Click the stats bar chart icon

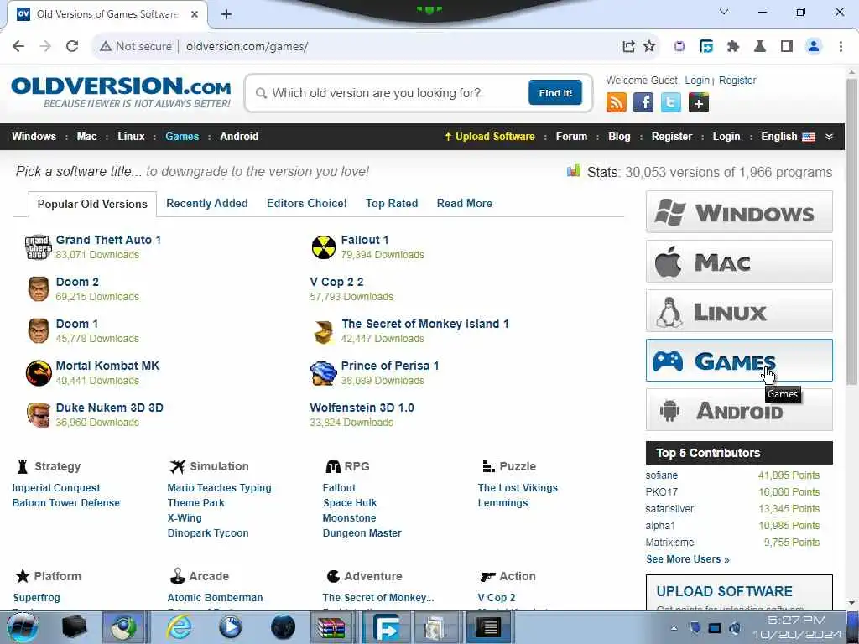574,171
